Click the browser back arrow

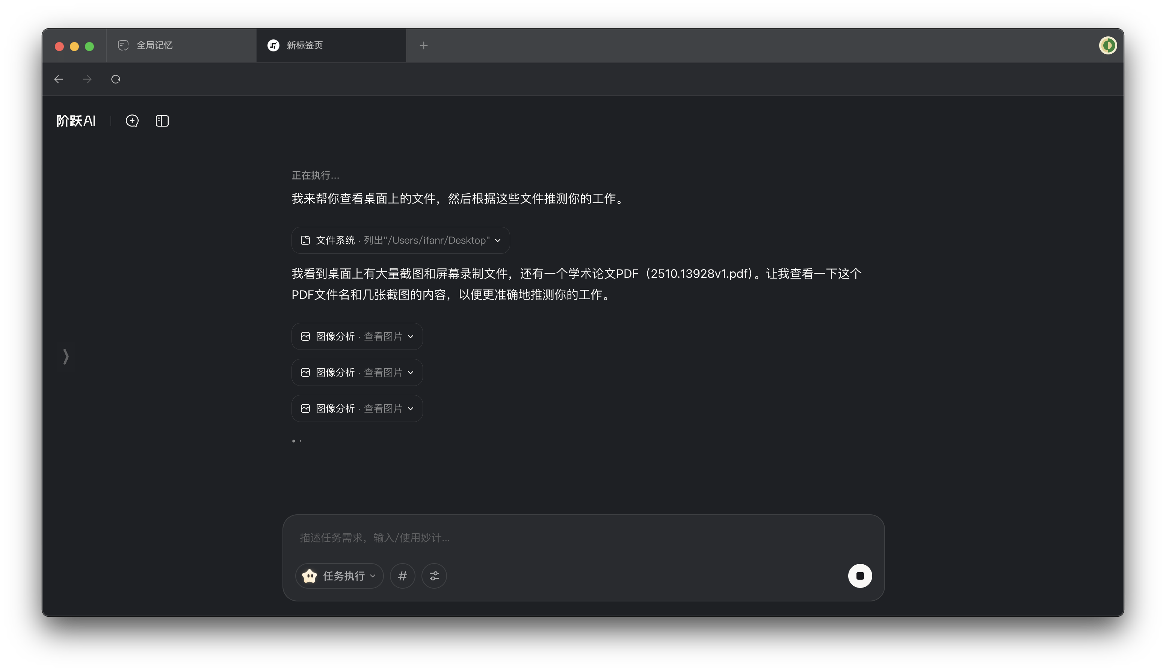pyautogui.click(x=59, y=79)
